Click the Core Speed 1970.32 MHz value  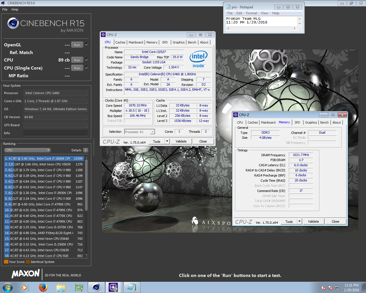pyautogui.click(x=138, y=105)
